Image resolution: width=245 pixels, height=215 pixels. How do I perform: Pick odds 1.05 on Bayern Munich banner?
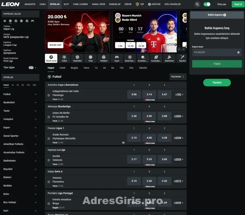pyautogui.click(x=120, y=45)
